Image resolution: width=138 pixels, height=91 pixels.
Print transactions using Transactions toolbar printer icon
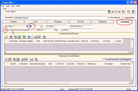[18, 59]
